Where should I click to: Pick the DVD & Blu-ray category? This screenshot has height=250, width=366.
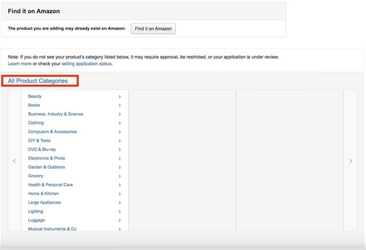pos(42,149)
